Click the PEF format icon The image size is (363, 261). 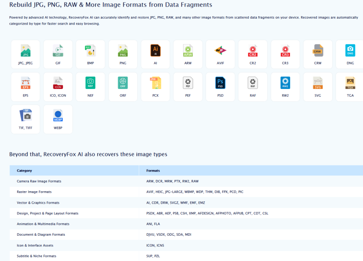(188, 83)
